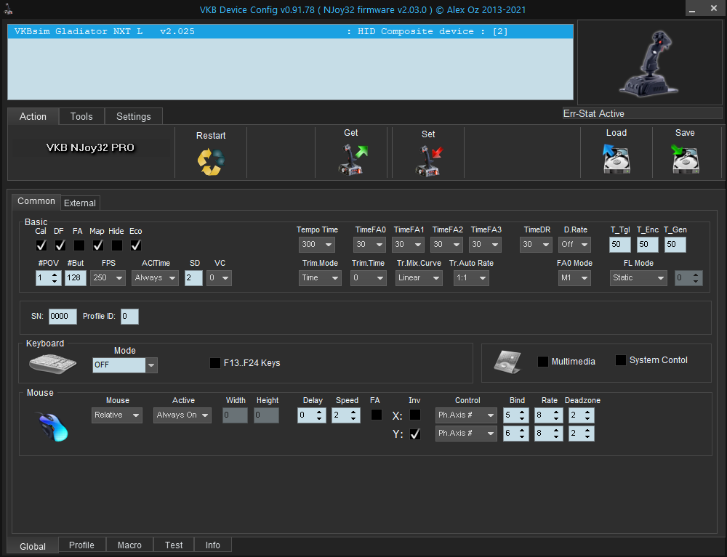The image size is (727, 557).
Task: Click the Profile ID input field
Action: pos(129,316)
